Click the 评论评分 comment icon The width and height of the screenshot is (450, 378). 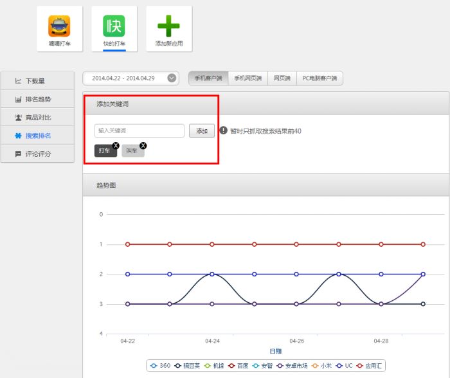tap(18, 154)
